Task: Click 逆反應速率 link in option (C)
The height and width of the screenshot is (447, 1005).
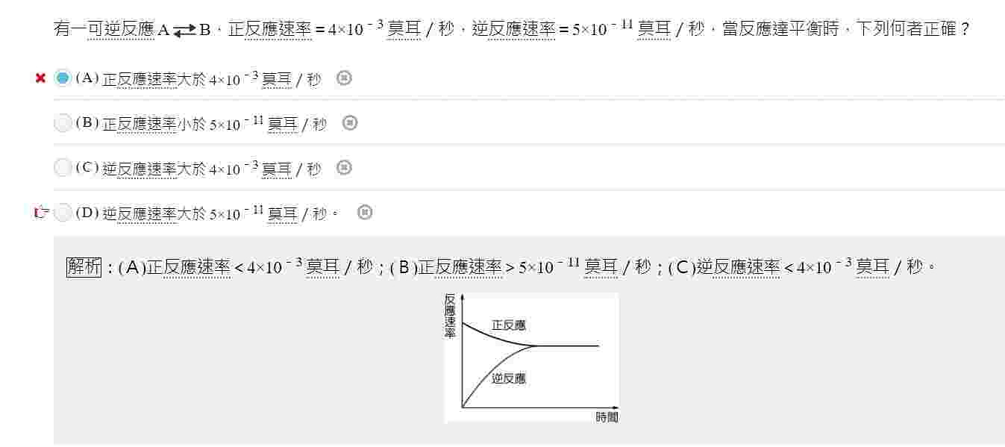Action: coord(140,169)
